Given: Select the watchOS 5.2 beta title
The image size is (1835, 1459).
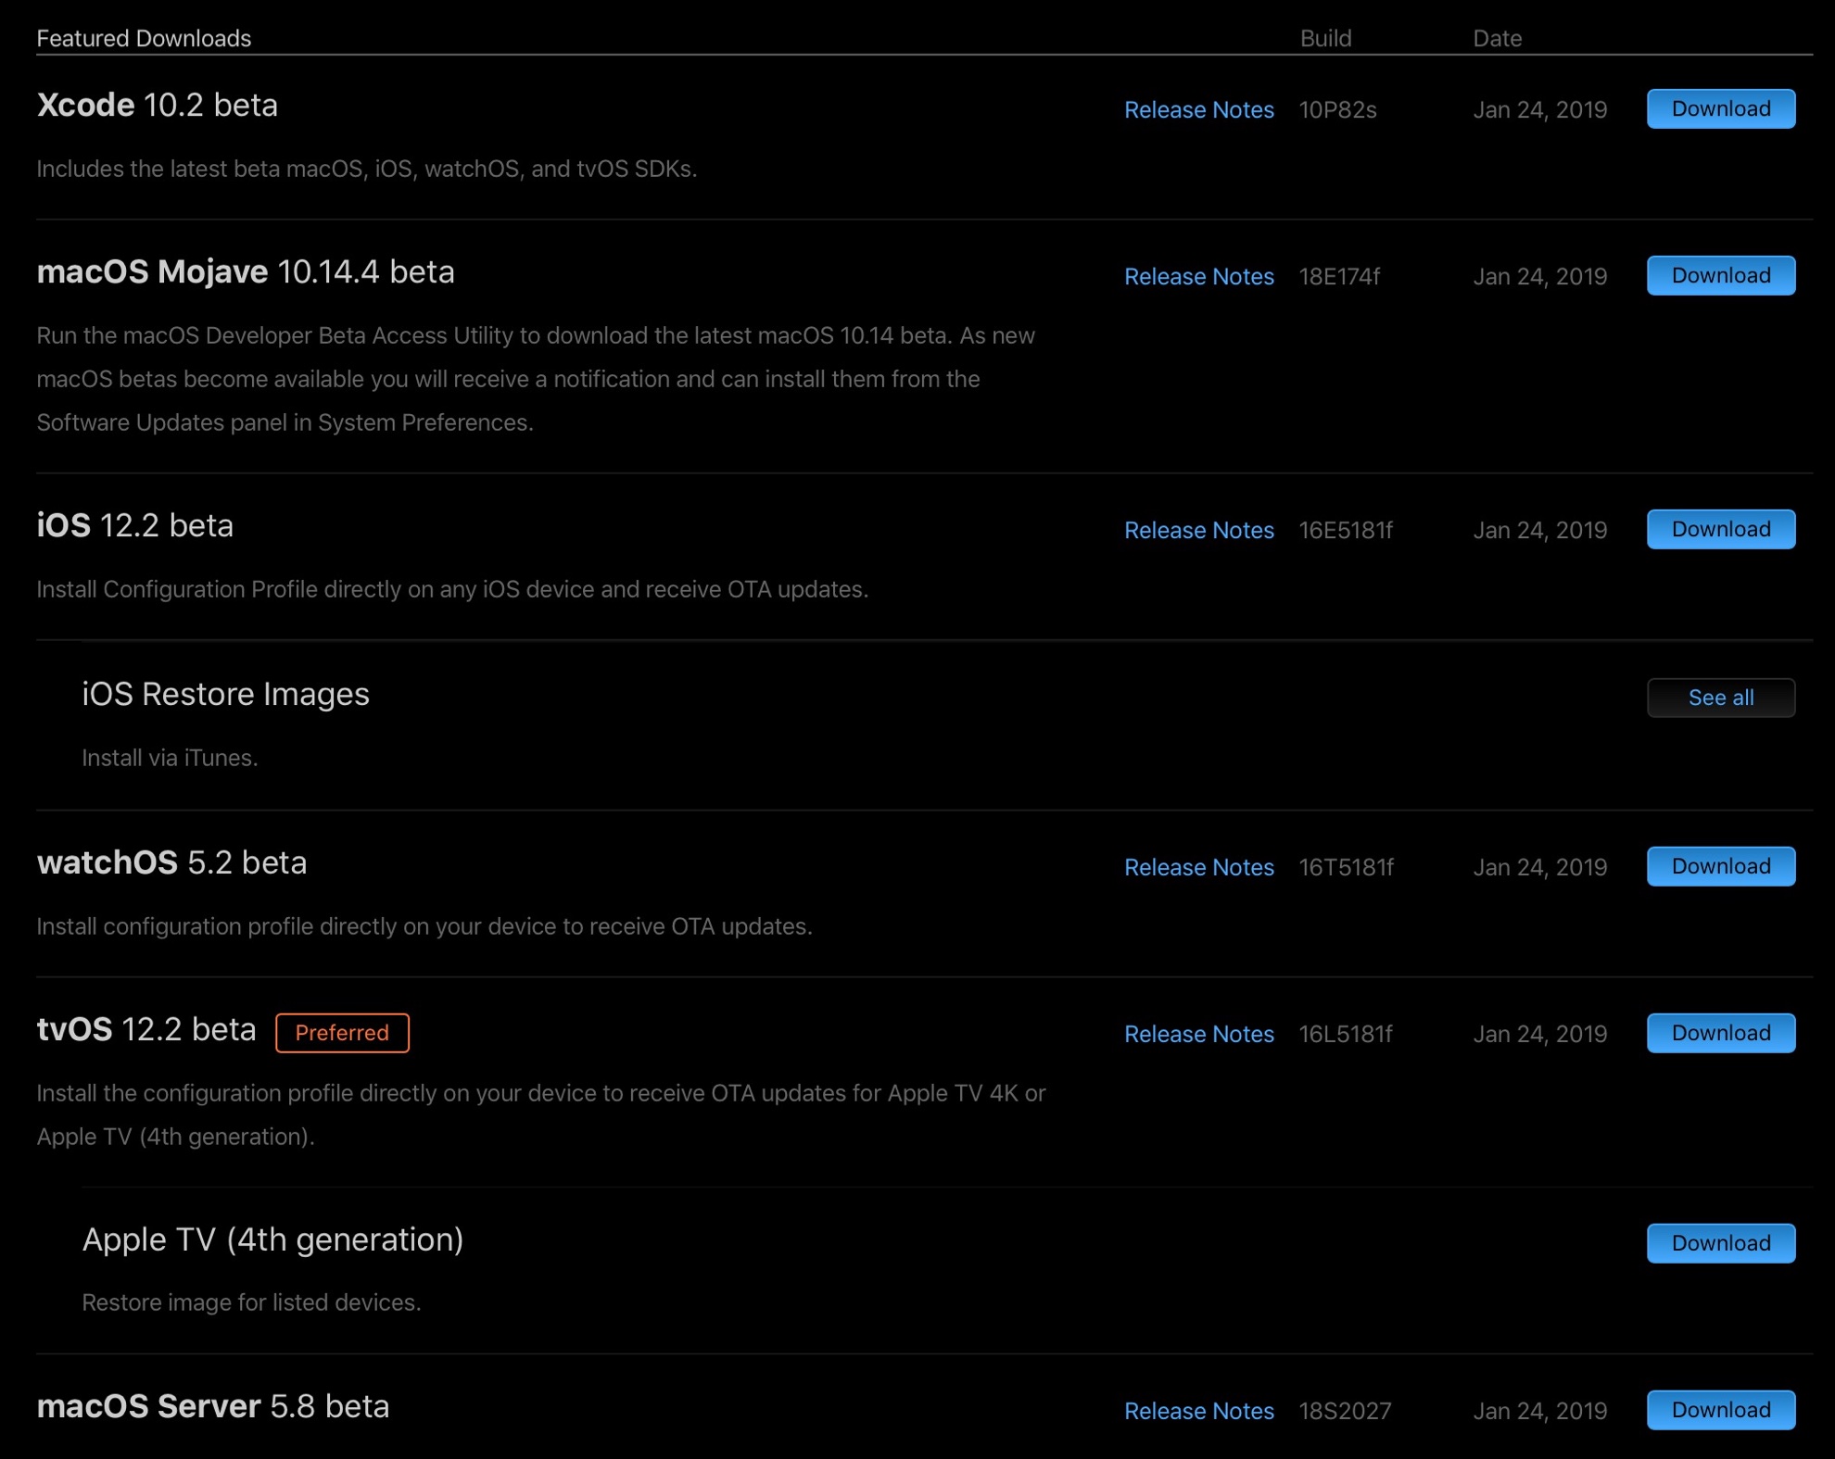Looking at the screenshot, I should coord(171,862).
